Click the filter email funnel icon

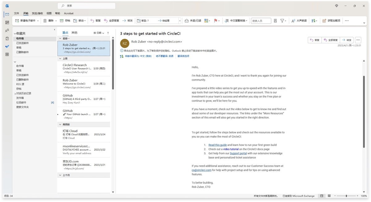(x=282, y=21)
